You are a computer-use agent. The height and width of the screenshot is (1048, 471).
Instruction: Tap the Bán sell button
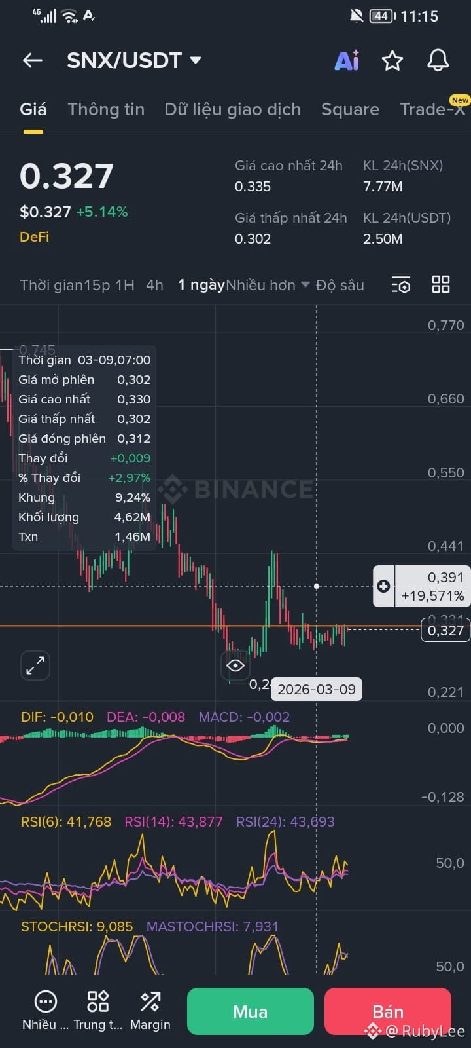pyautogui.click(x=388, y=1011)
